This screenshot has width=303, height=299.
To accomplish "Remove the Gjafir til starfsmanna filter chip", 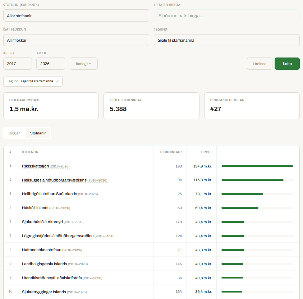I will [x=57, y=82].
